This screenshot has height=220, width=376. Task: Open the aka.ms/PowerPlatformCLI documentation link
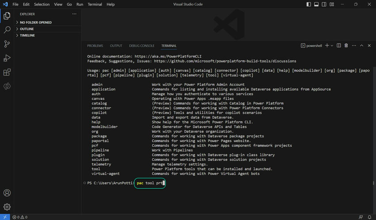coord(168,56)
